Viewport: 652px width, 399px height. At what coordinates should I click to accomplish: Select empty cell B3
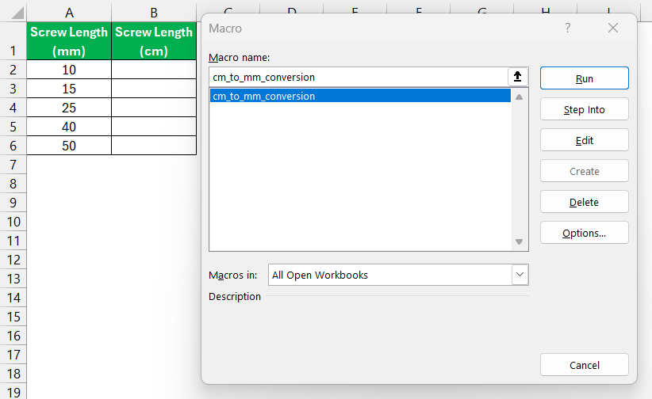[x=154, y=89]
